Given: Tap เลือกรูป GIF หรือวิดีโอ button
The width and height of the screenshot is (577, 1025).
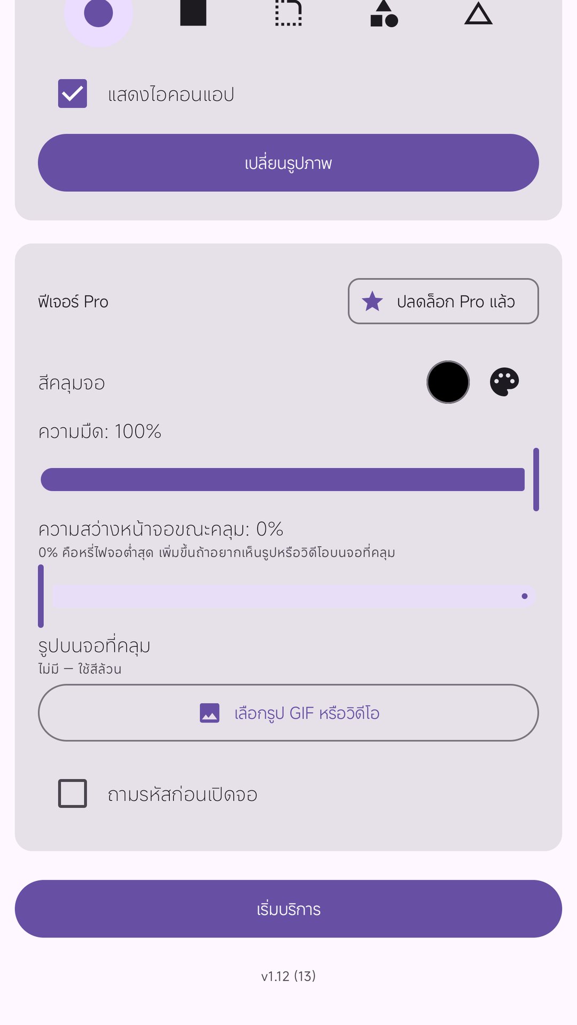Looking at the screenshot, I should [288, 713].
